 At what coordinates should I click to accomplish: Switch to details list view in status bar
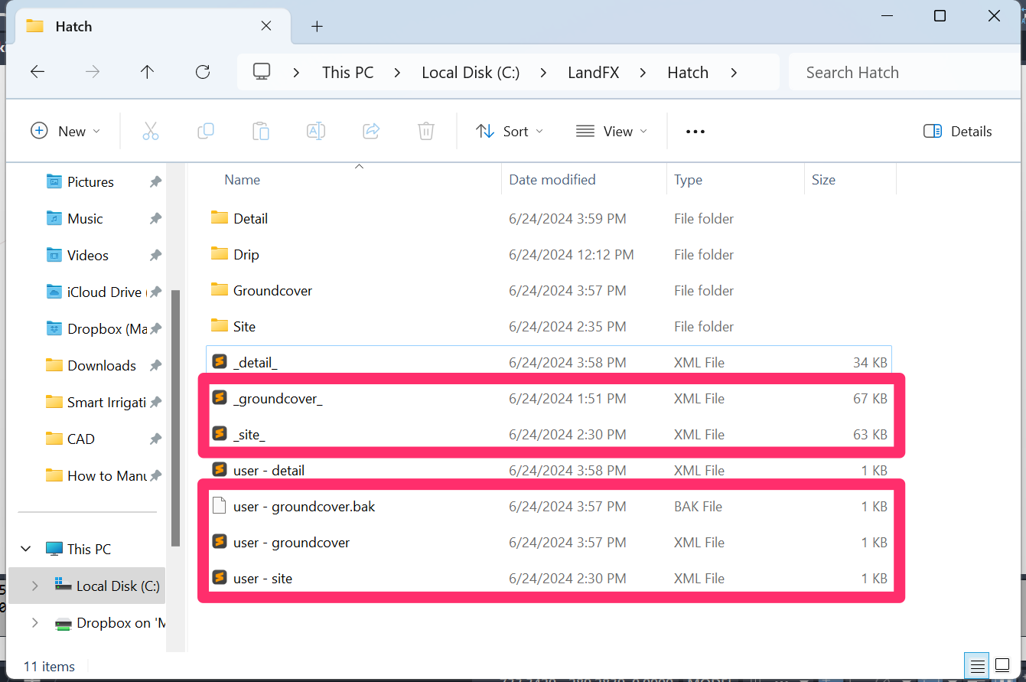coord(976,664)
